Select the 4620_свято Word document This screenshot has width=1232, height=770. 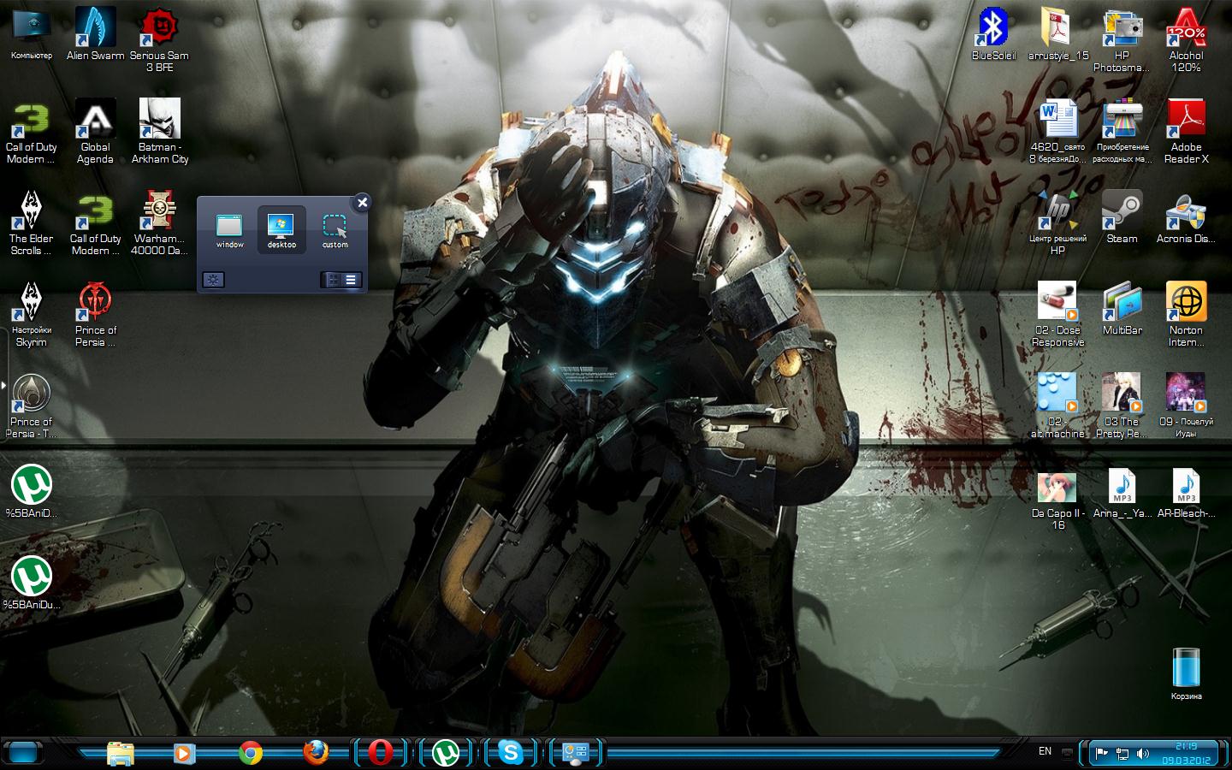pos(1057,131)
